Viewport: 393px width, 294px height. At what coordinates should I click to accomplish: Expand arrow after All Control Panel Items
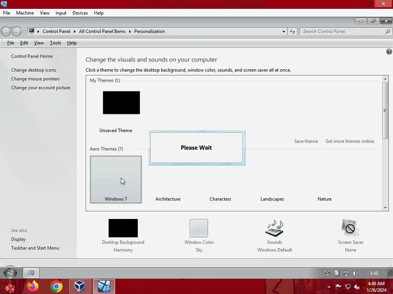tap(130, 31)
